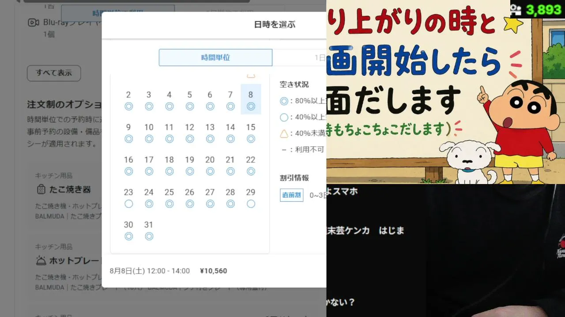Click the availability icon under date 14
565x317 pixels.
click(230, 139)
